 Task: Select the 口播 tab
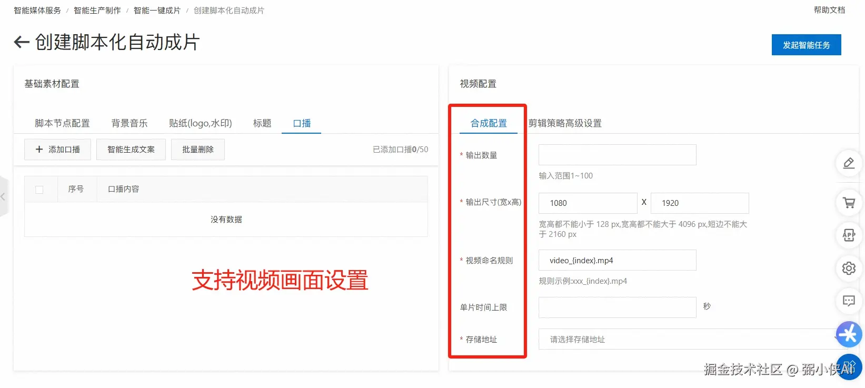point(302,123)
